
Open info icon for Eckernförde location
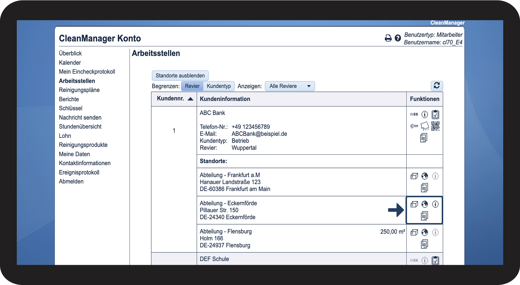coord(435,204)
